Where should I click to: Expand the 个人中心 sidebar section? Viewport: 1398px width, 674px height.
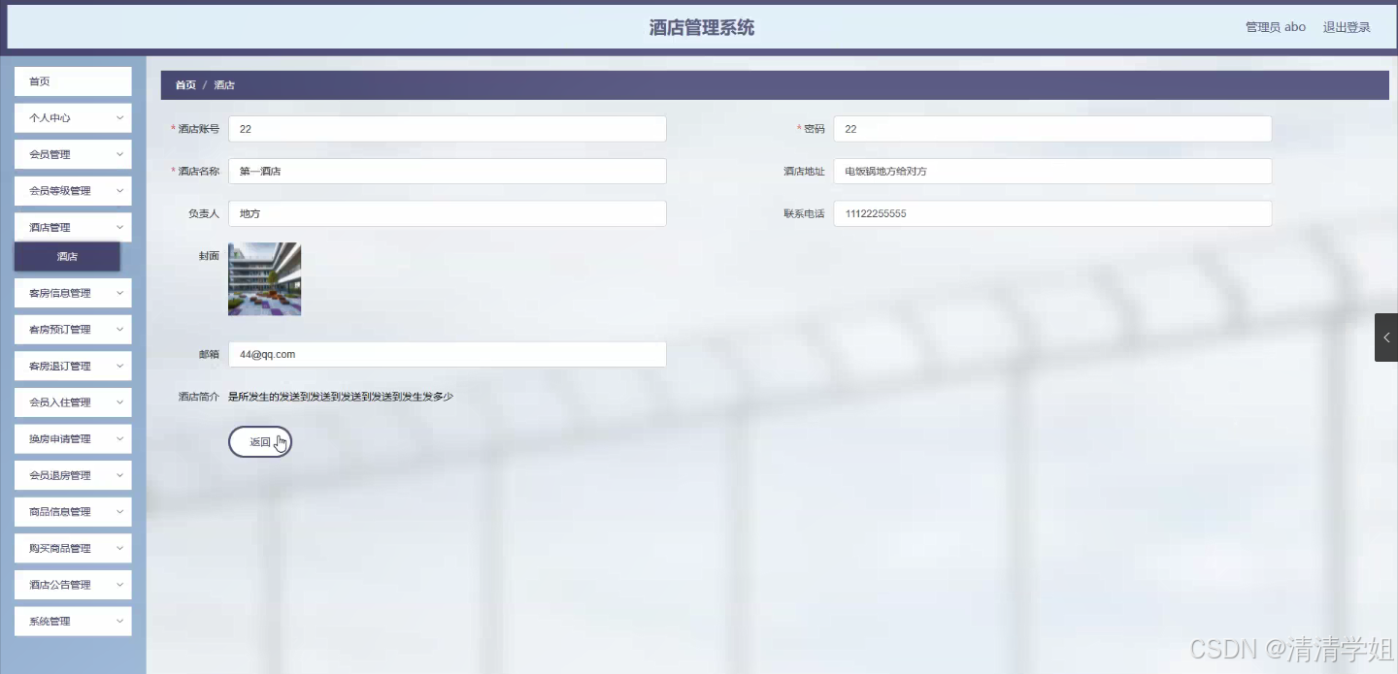pos(72,117)
